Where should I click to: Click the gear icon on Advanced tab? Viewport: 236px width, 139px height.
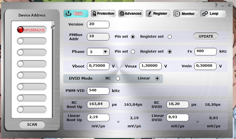[x=121, y=13]
